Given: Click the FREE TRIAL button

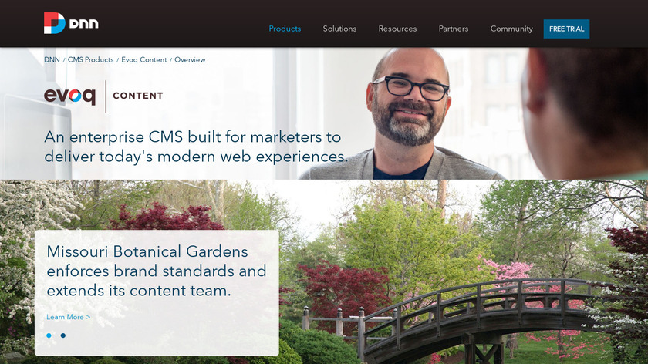Looking at the screenshot, I should pos(566,29).
